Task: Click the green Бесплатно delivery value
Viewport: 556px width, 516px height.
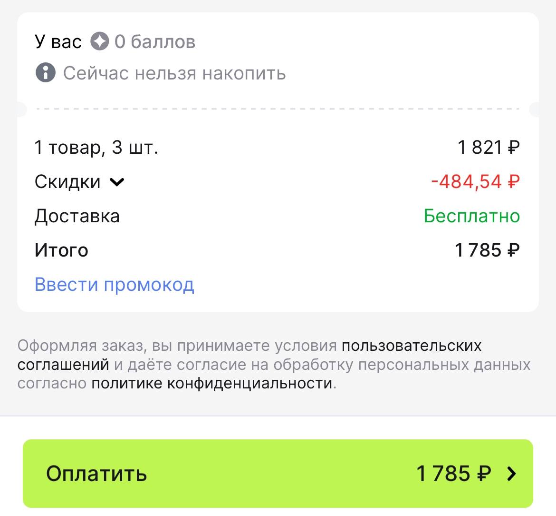Action: click(x=472, y=216)
